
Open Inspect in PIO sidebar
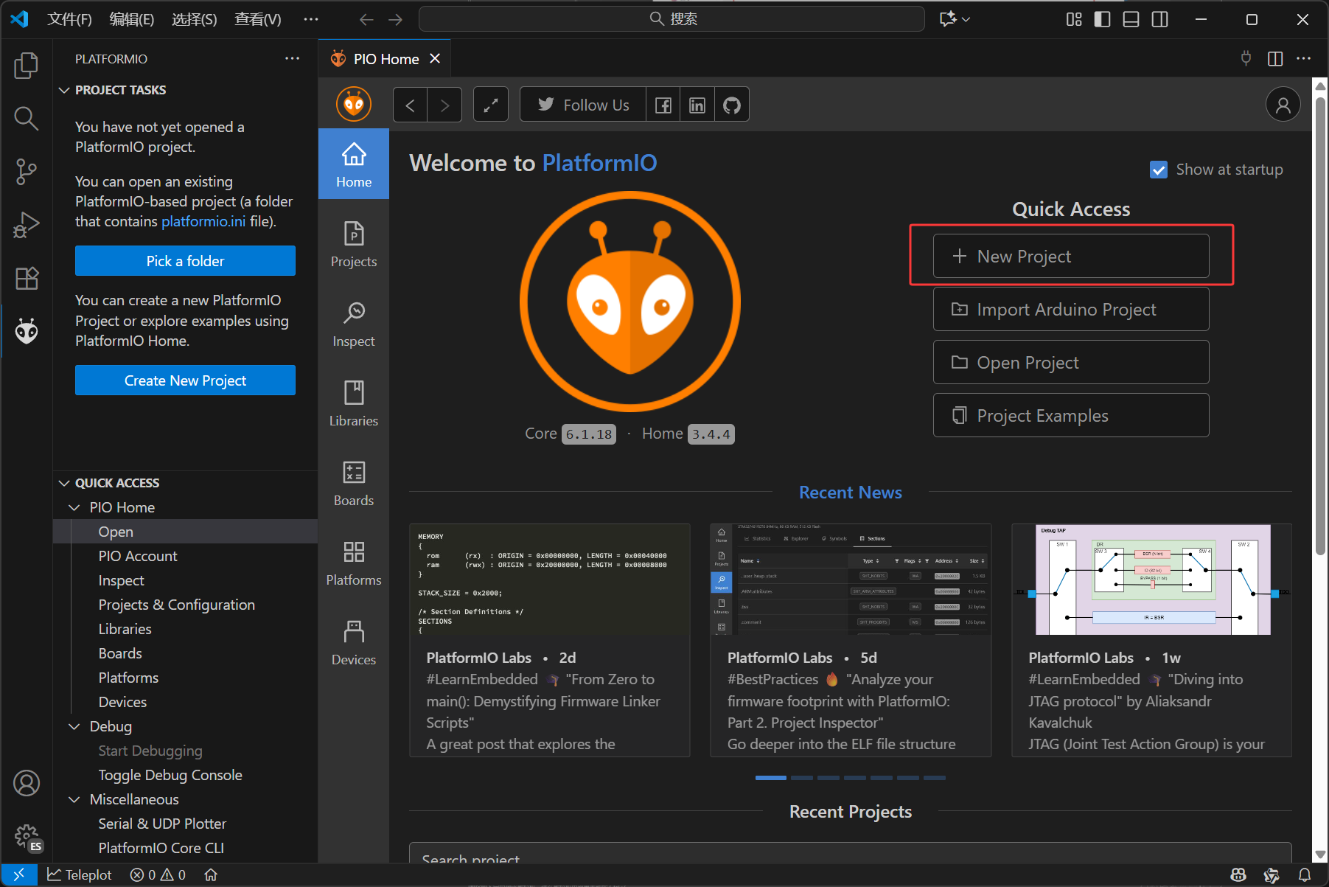pos(354,324)
